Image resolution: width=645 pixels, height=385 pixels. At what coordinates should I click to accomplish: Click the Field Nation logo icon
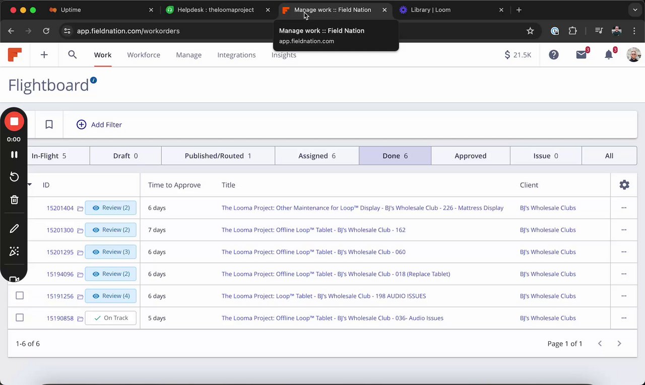coord(15,55)
